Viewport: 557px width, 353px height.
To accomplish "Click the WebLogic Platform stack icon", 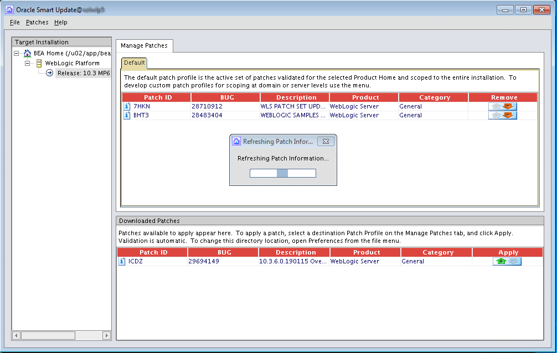I will (39, 63).
